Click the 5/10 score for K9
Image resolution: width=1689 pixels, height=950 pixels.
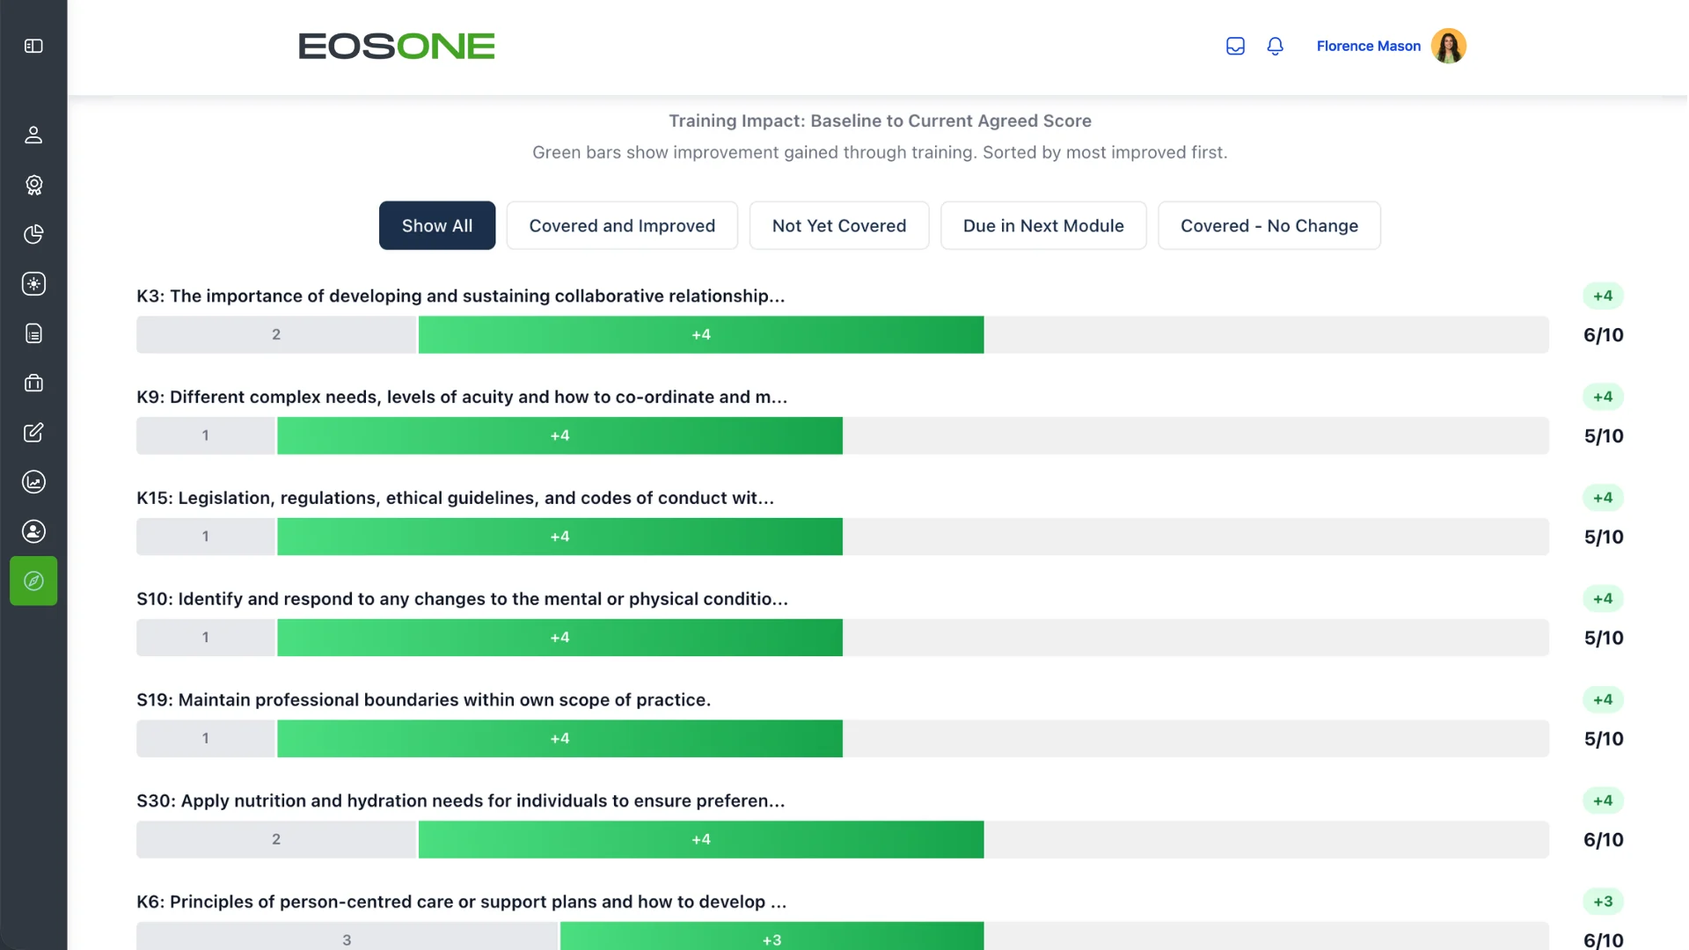click(x=1603, y=436)
